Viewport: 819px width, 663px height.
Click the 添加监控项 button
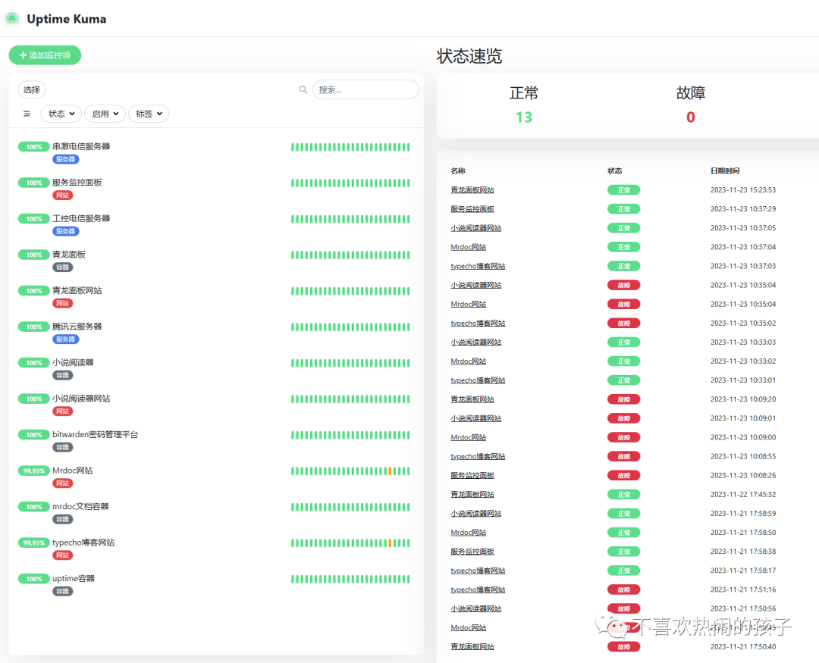click(45, 55)
